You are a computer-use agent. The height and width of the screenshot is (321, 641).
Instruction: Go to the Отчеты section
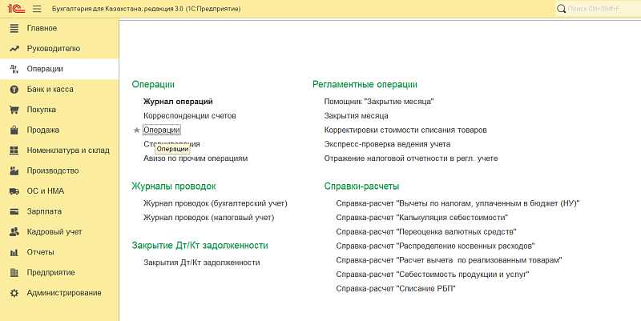[x=41, y=252]
